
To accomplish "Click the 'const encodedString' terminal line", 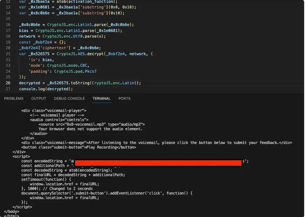I will point(135,161).
